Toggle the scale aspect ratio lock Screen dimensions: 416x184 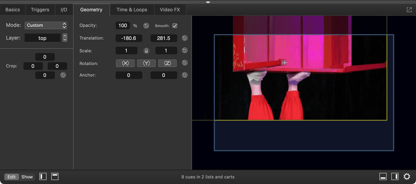tap(146, 51)
